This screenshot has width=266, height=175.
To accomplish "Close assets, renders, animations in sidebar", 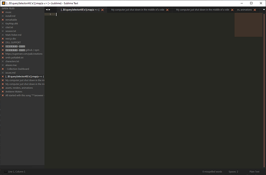I will (3, 88).
